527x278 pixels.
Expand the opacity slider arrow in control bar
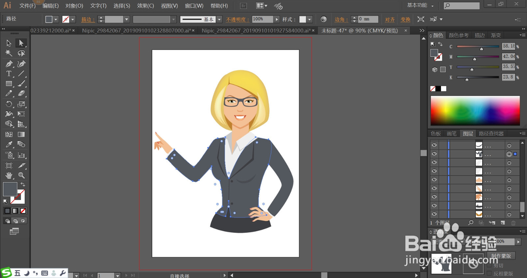[x=277, y=19]
